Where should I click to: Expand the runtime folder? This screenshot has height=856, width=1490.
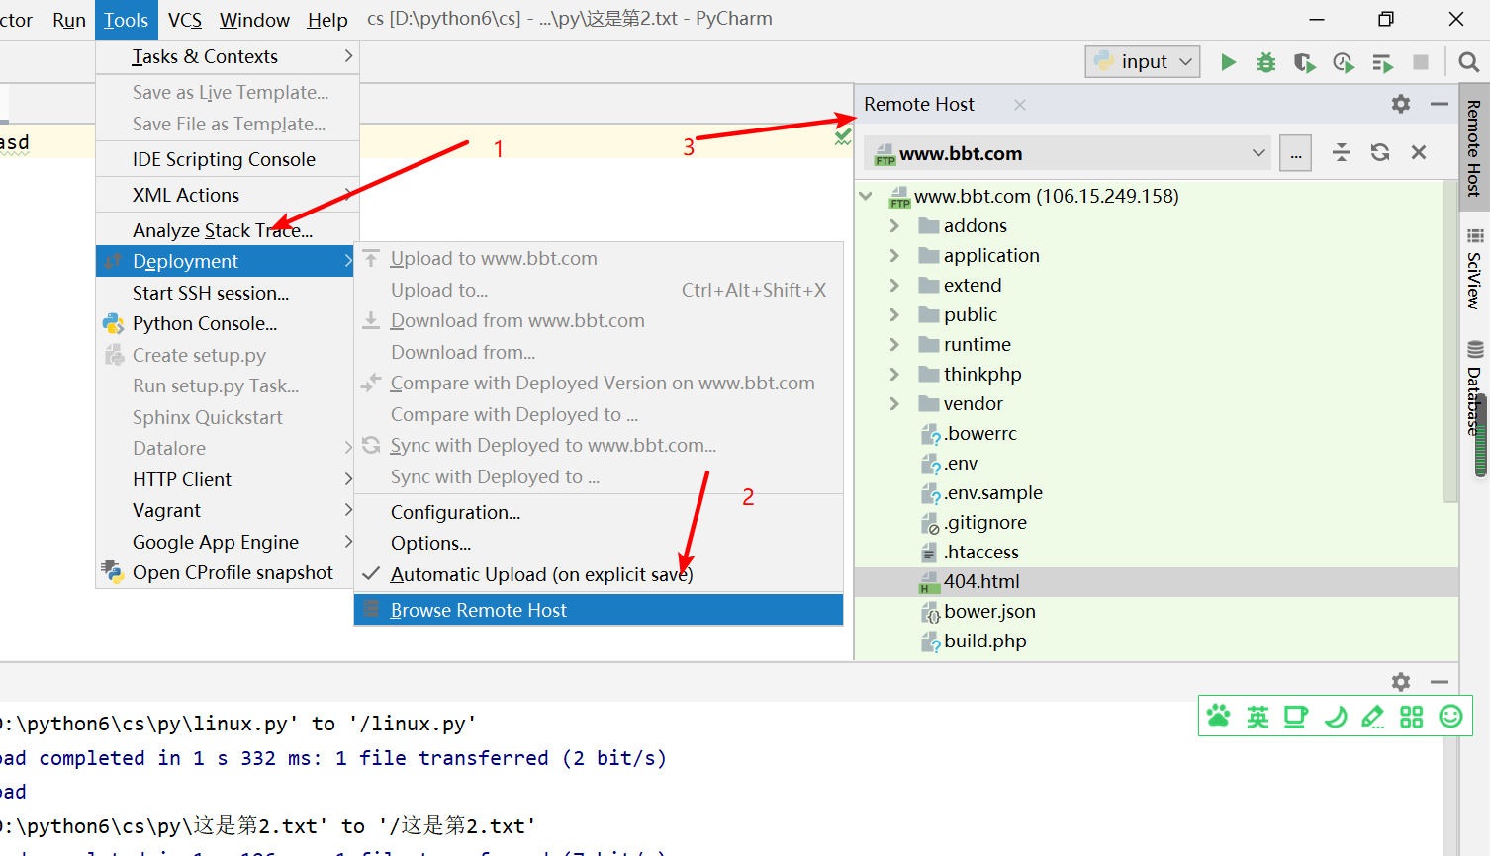[x=894, y=344]
